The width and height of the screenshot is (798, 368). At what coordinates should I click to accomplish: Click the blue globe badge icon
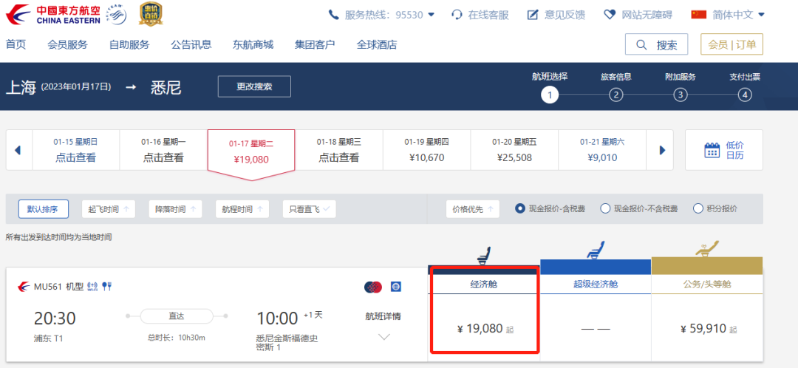[395, 287]
